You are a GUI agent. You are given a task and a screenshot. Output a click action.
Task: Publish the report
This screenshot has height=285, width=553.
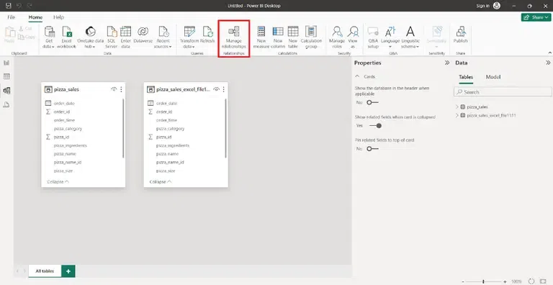tap(460, 35)
